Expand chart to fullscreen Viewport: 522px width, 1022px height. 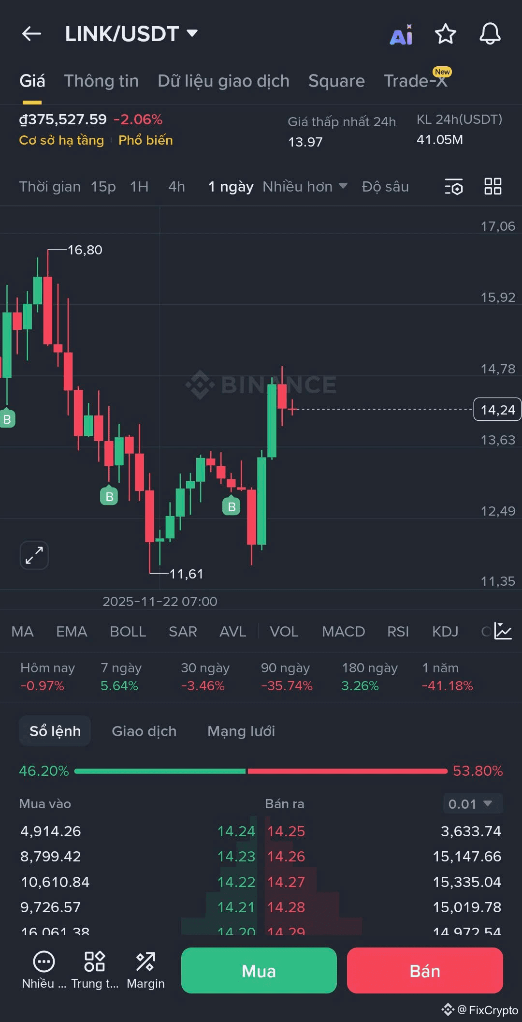pyautogui.click(x=34, y=555)
